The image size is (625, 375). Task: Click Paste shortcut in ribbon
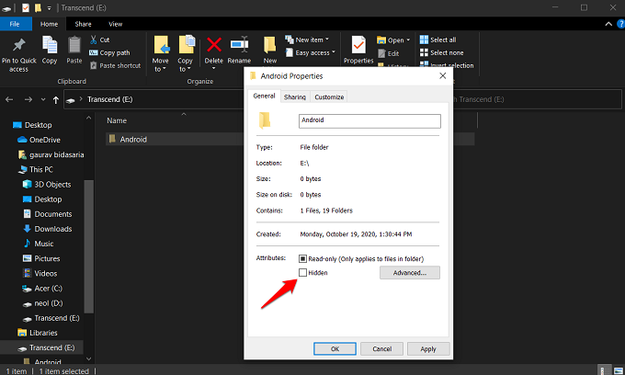(x=115, y=65)
